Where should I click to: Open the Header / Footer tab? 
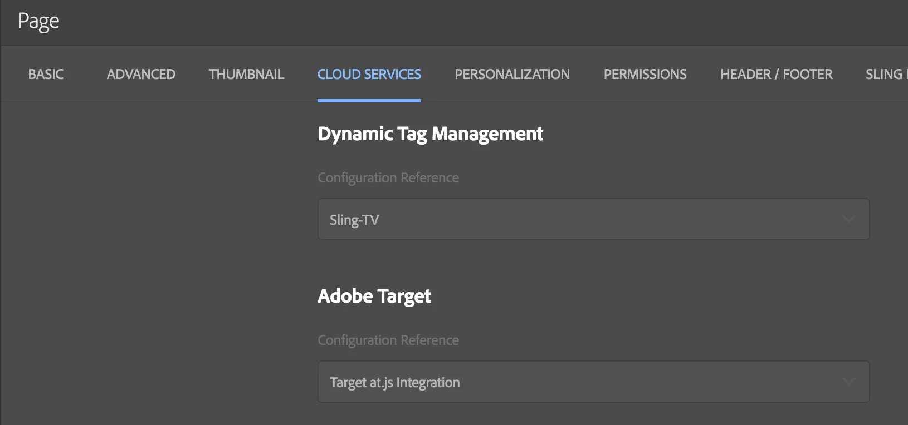point(776,74)
